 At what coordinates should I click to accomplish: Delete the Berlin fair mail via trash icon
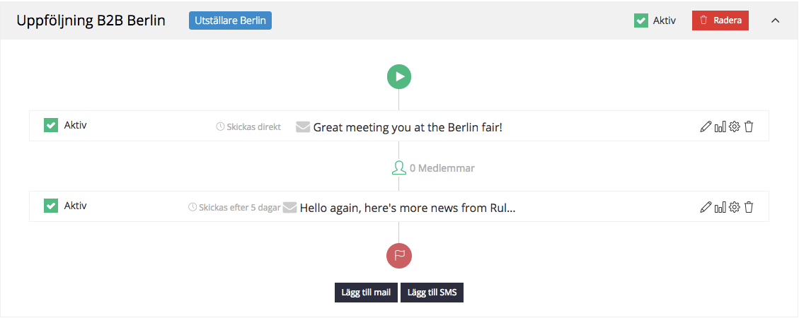click(749, 127)
